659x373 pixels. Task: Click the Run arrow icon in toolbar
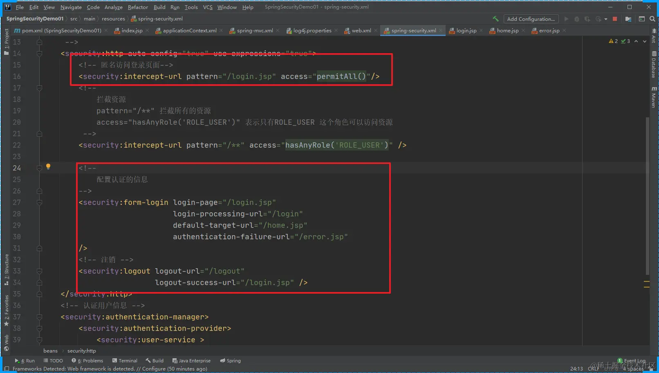tap(566, 19)
